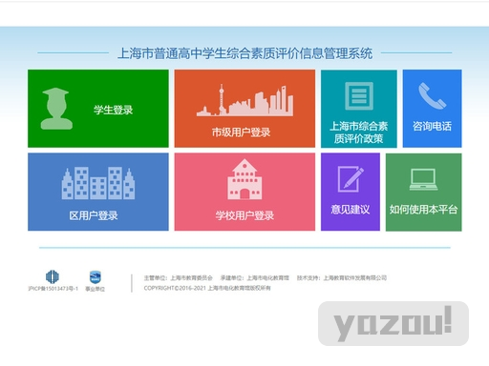Open the 上海市综合素质评价政策 policy document tile
489x366 pixels.
tap(359, 109)
